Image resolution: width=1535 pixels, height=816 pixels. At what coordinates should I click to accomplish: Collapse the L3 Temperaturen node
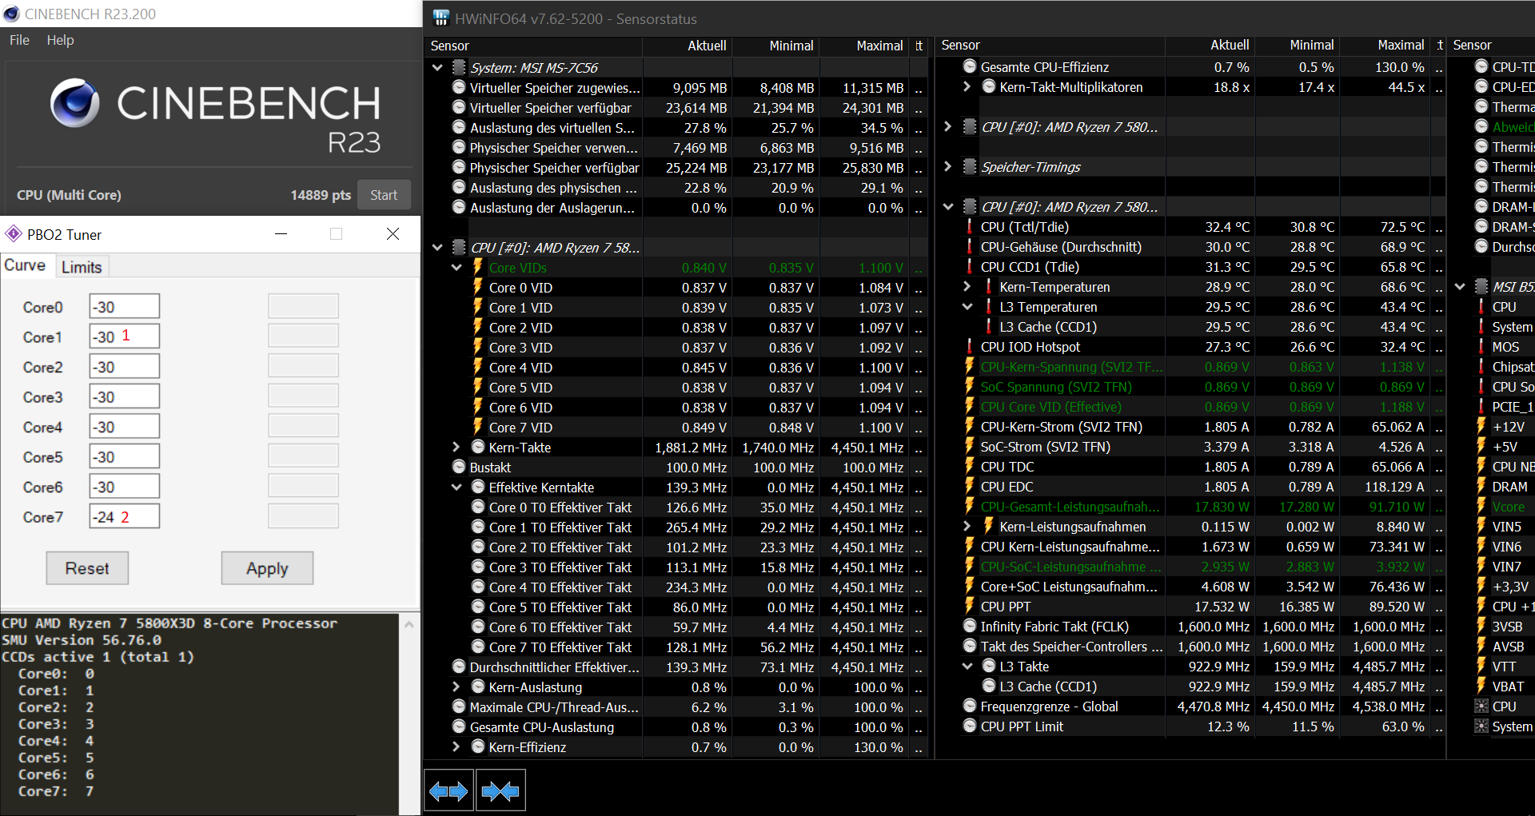(x=967, y=307)
